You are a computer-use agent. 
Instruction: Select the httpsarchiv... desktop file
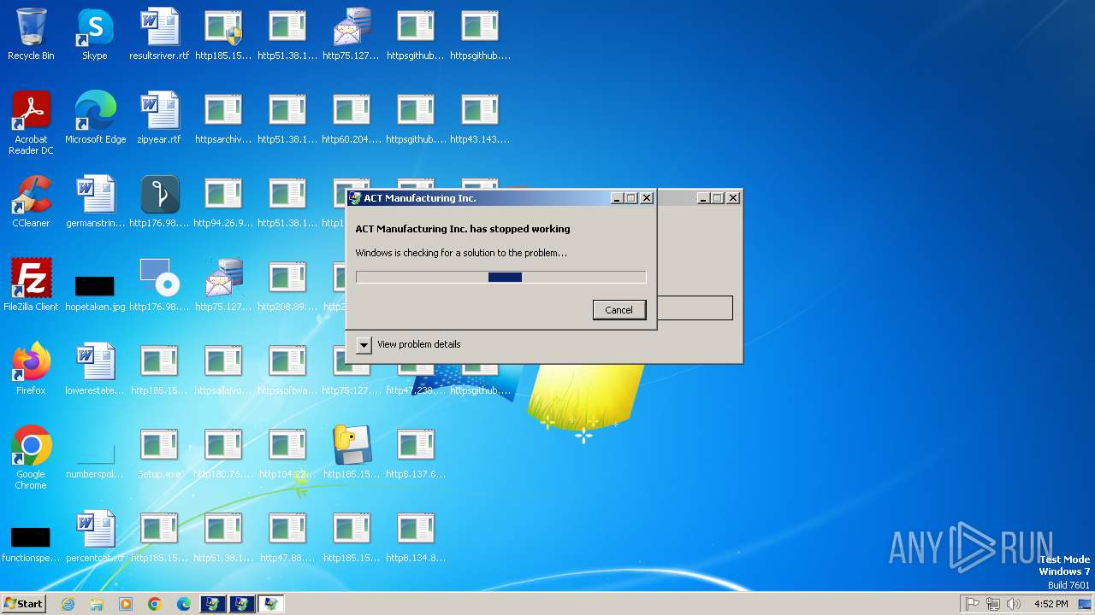(x=223, y=119)
